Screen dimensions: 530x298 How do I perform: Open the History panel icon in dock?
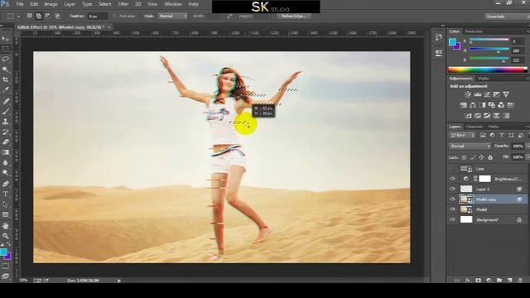(439, 37)
